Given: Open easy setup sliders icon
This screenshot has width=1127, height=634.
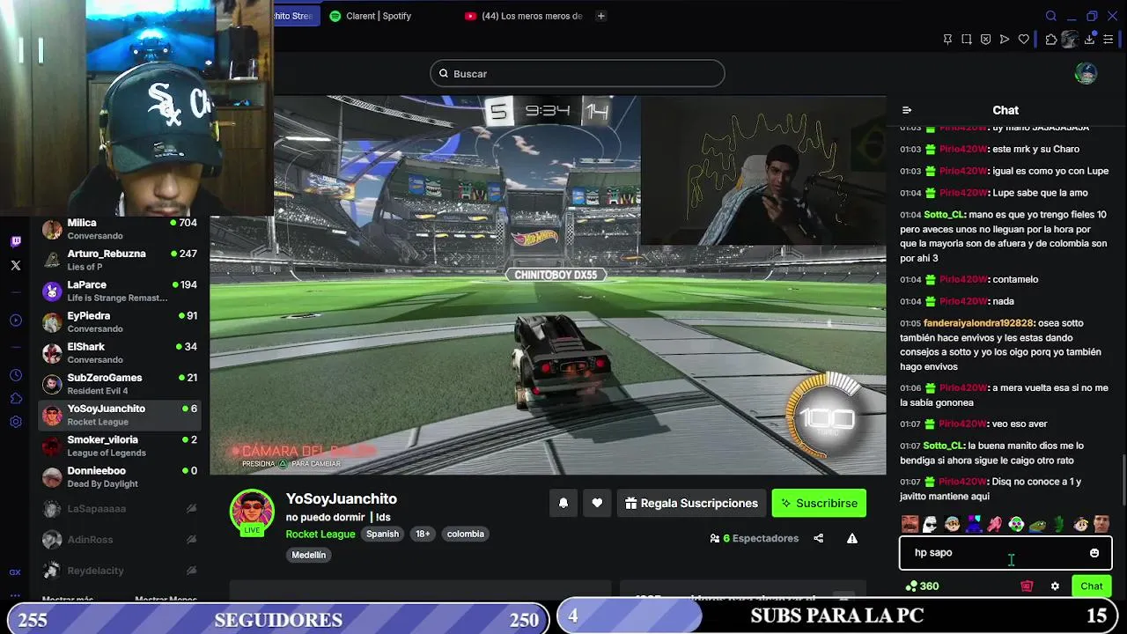Looking at the screenshot, I should (1109, 40).
